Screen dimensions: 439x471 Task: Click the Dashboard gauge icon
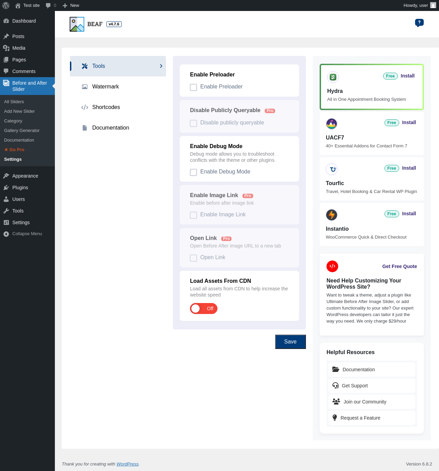pyautogui.click(x=6, y=21)
